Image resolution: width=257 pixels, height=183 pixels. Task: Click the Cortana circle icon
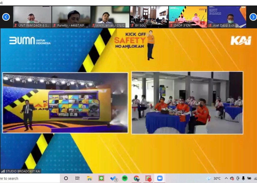66,178
